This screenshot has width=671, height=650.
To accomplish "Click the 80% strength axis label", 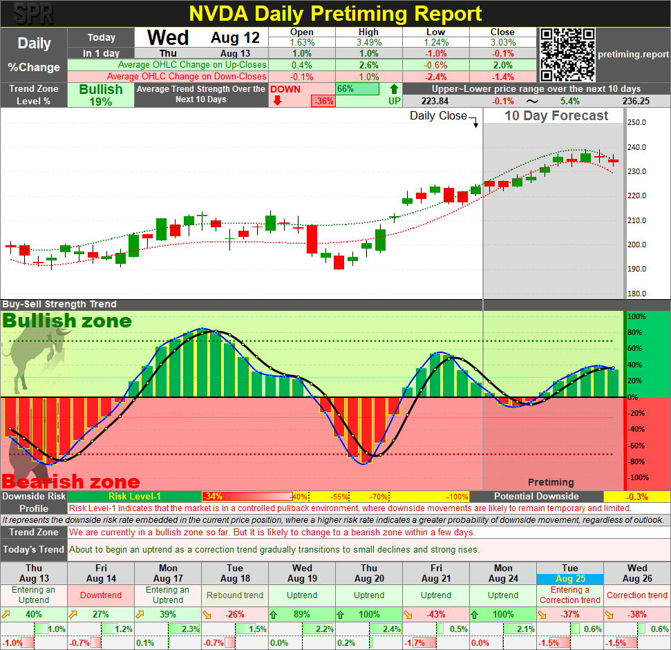I will click(634, 333).
